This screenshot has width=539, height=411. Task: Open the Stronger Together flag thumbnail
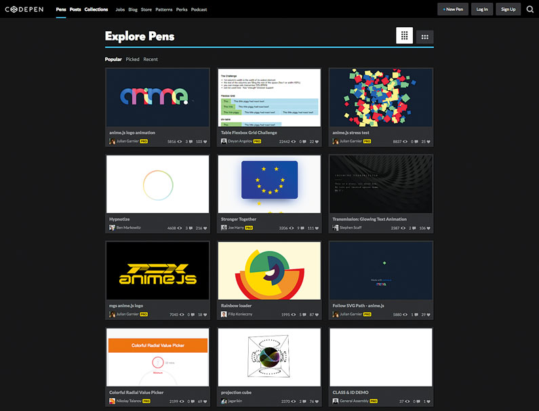coord(269,184)
